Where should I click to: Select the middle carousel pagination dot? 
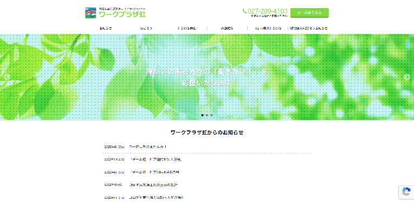(x=207, y=115)
